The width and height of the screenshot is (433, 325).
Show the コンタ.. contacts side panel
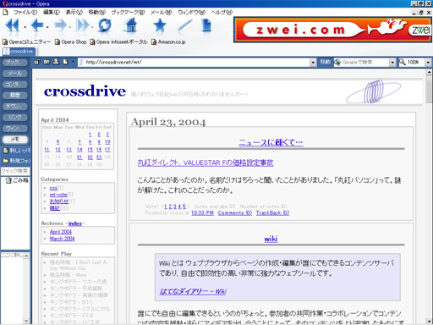15,85
